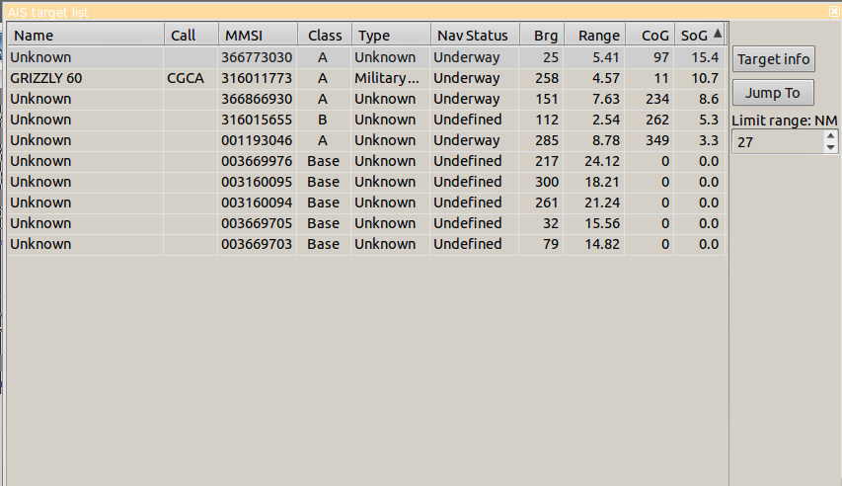Screen dimensions: 842x486
Task: Sort list by SoG column header
Action: (695, 36)
